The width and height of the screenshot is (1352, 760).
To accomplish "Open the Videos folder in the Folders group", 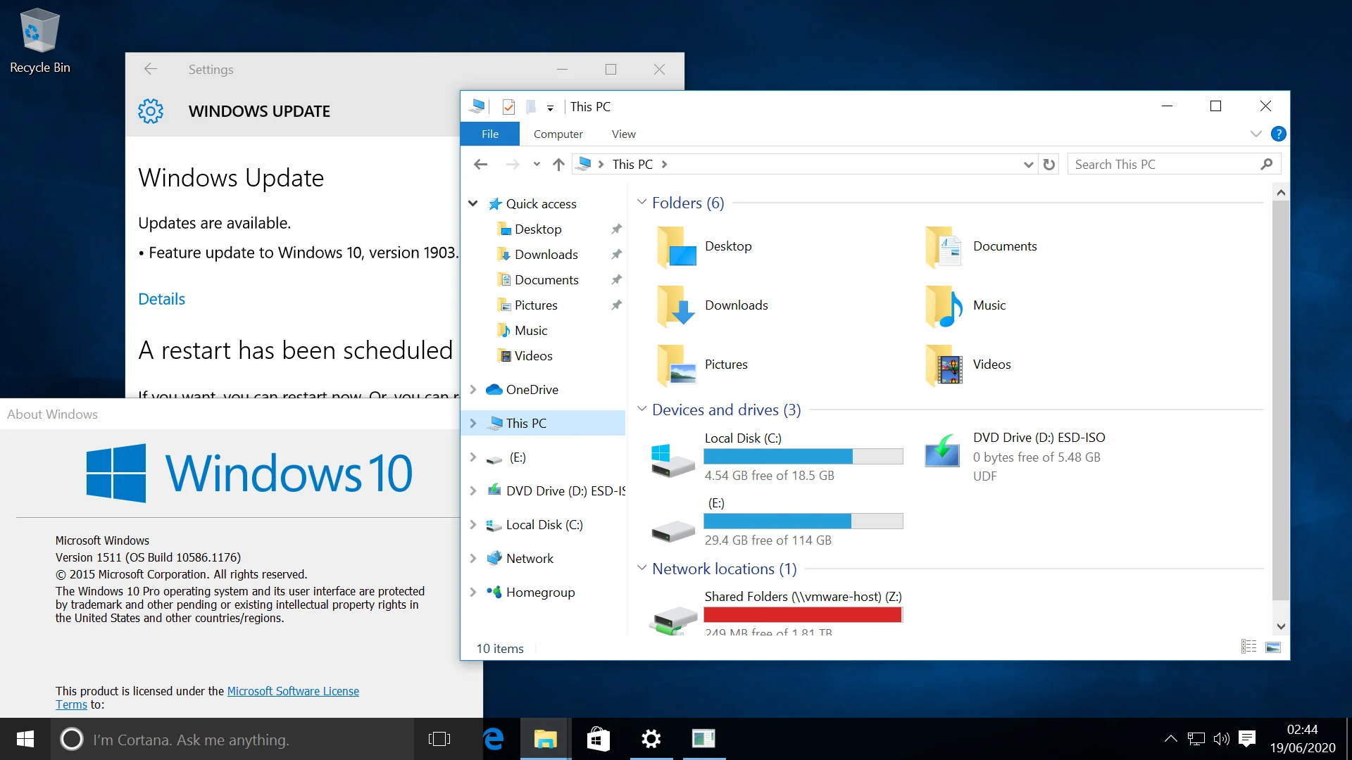I will click(x=969, y=365).
